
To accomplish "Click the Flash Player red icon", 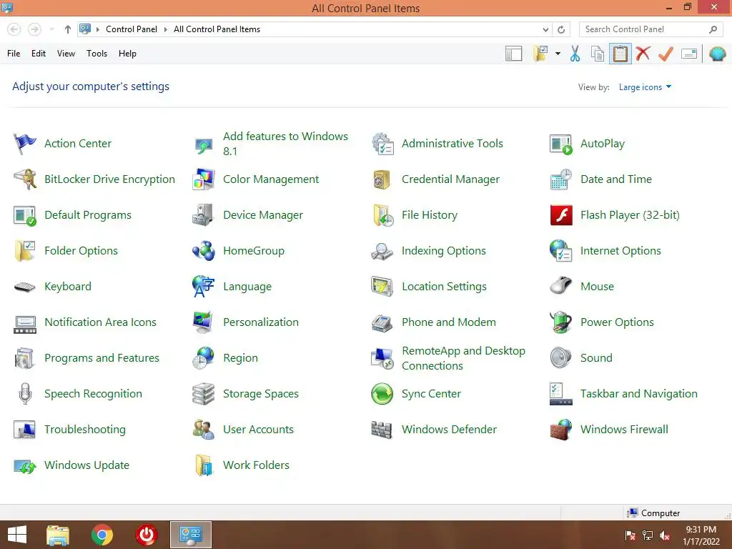I will point(561,215).
